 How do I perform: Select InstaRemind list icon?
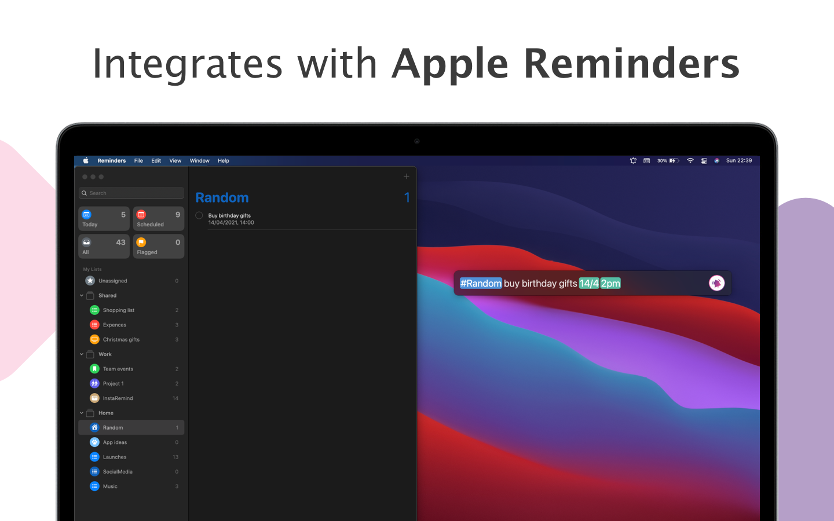point(94,398)
